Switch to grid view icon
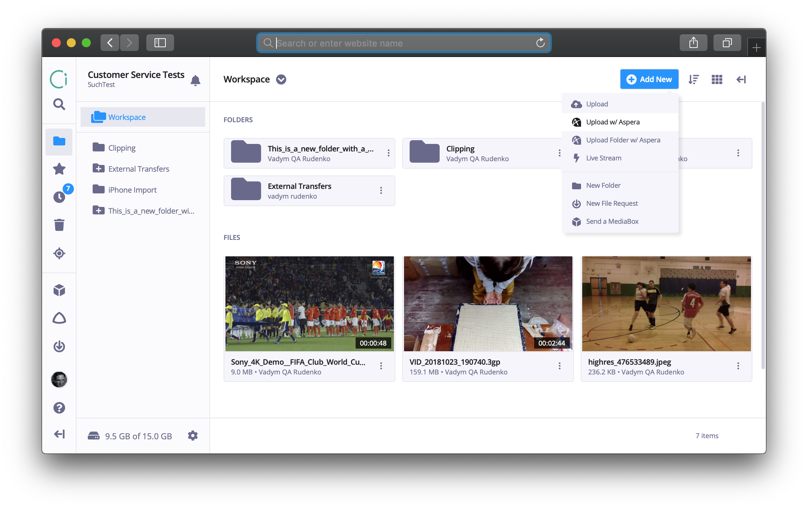 717,79
